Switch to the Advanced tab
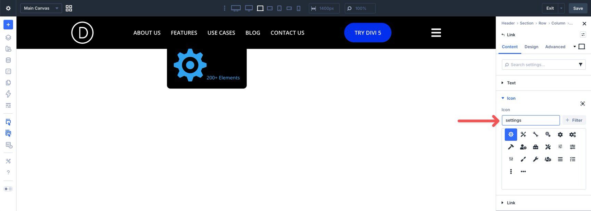The image size is (591, 211). [555, 47]
